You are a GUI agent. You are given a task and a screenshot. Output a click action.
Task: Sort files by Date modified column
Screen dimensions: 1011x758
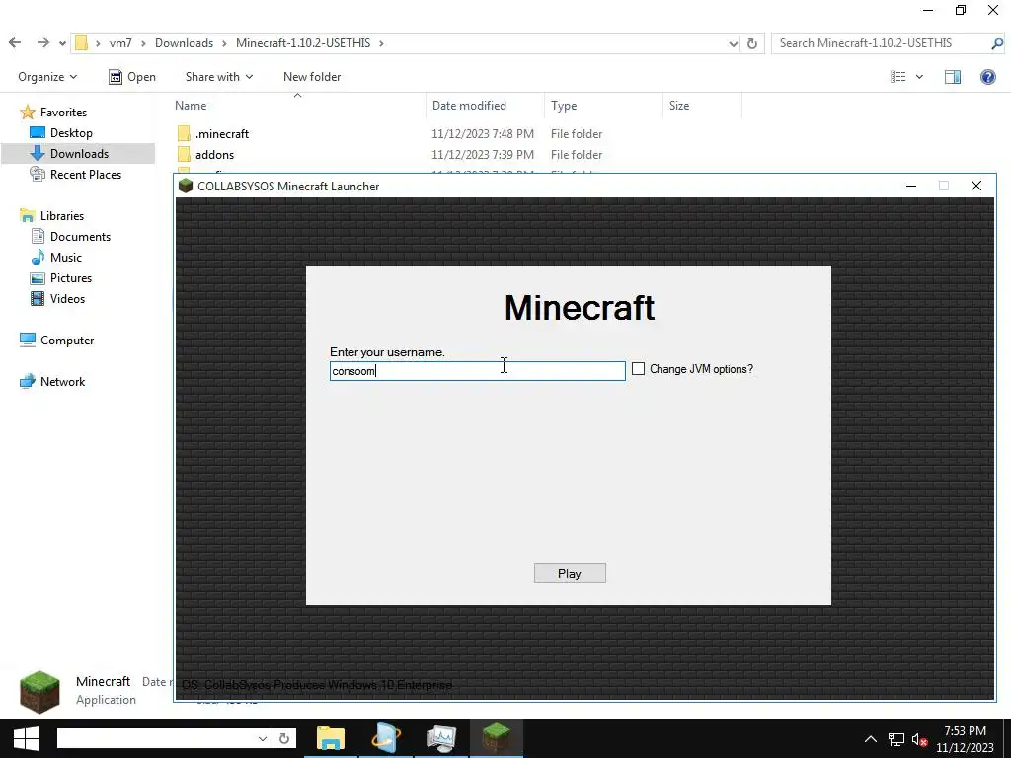pos(469,105)
